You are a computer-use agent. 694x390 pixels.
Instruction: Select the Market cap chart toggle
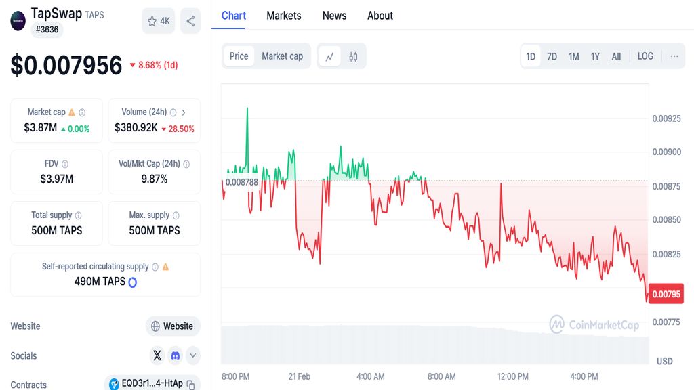tap(283, 56)
